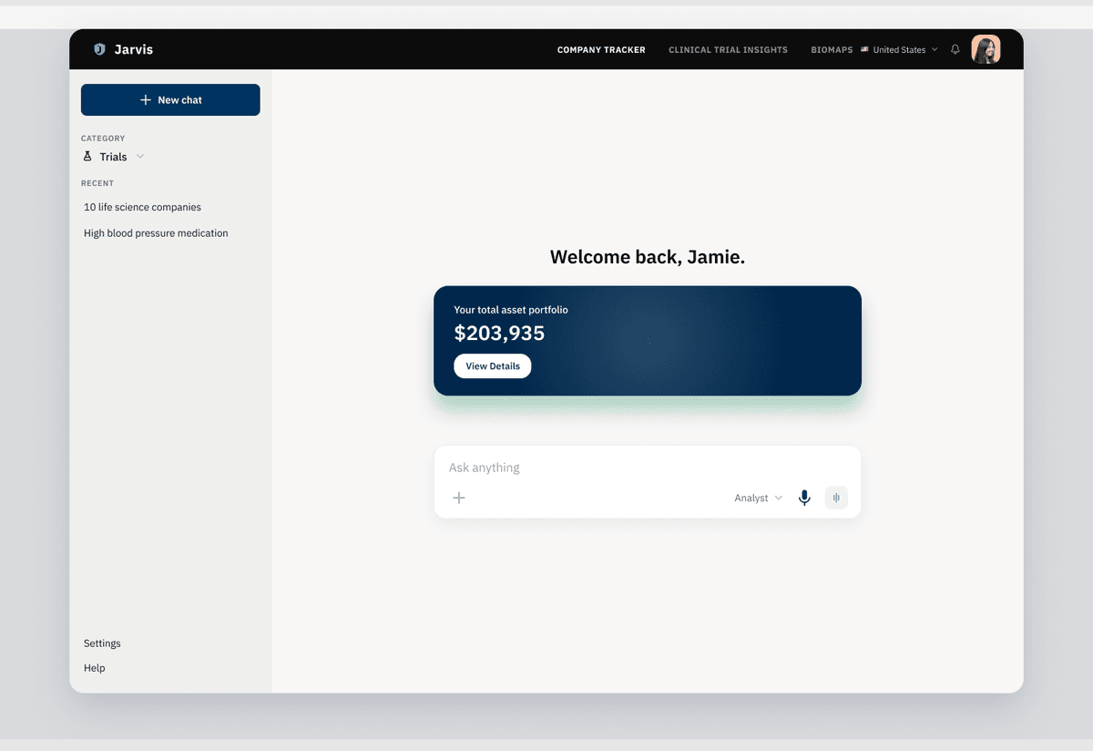Switch to Clinical Trial Insights tab
This screenshot has width=1093, height=751.
[728, 50]
